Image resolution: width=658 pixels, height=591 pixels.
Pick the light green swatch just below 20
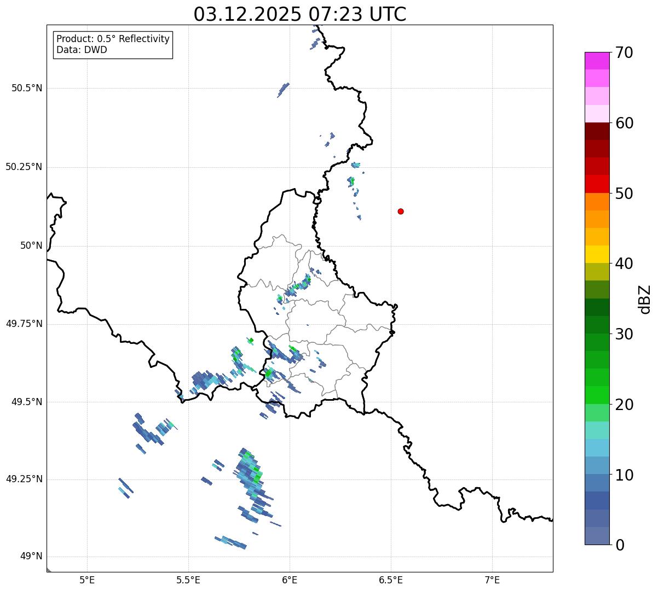(x=597, y=413)
